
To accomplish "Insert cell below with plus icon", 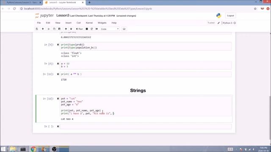I will (43, 29).
